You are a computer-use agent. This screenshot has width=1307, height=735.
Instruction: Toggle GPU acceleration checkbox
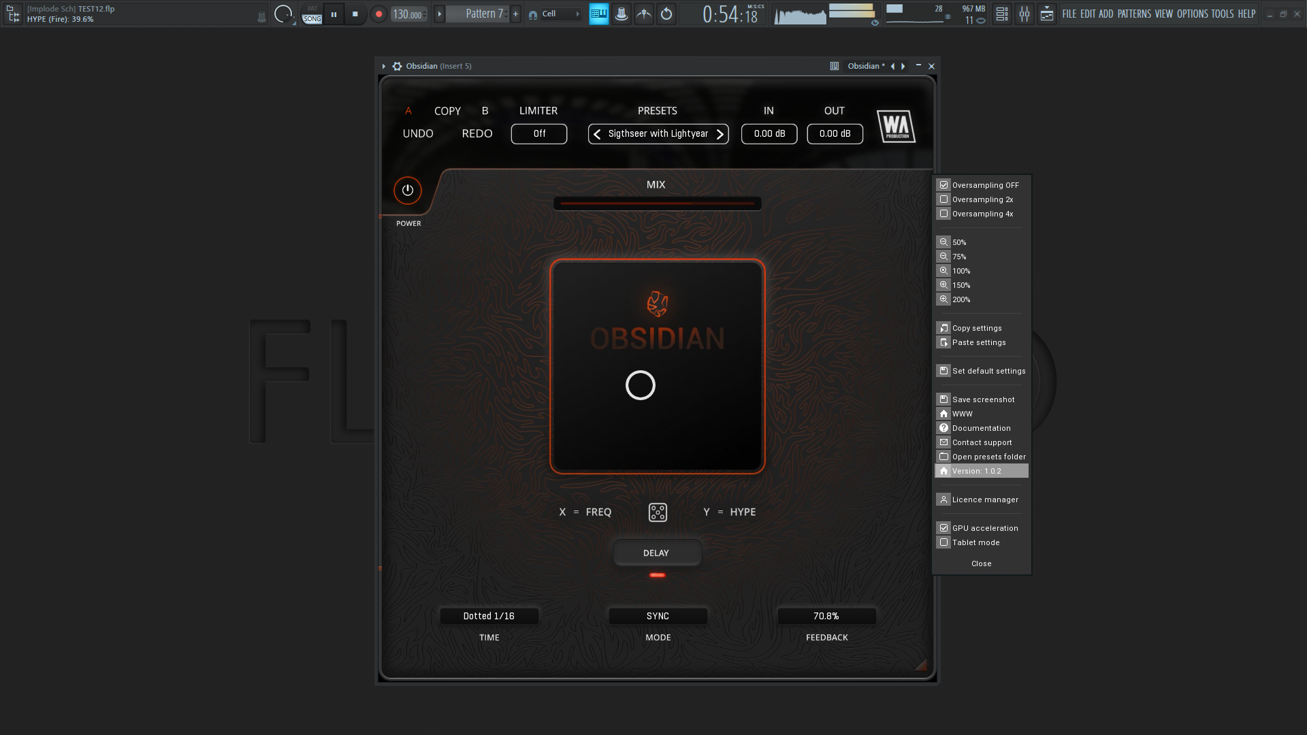click(x=943, y=528)
